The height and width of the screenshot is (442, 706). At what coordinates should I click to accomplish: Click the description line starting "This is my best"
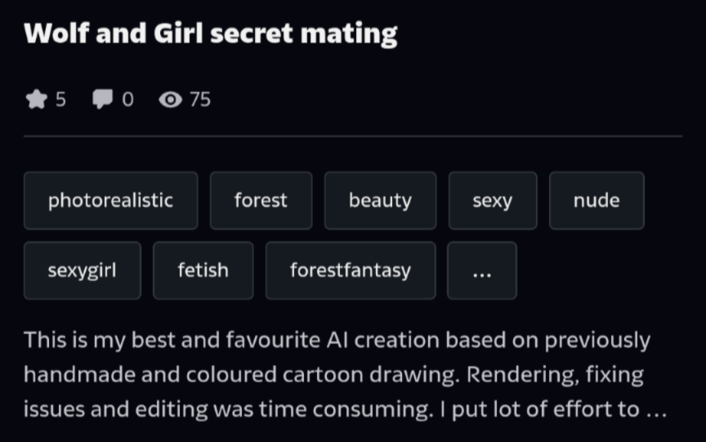pos(337,340)
